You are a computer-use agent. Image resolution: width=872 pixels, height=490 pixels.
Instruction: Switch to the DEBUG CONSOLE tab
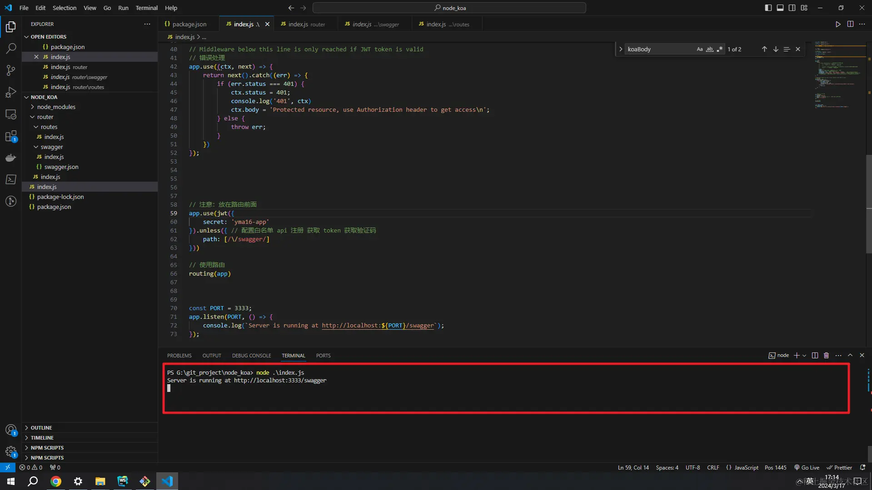click(251, 356)
